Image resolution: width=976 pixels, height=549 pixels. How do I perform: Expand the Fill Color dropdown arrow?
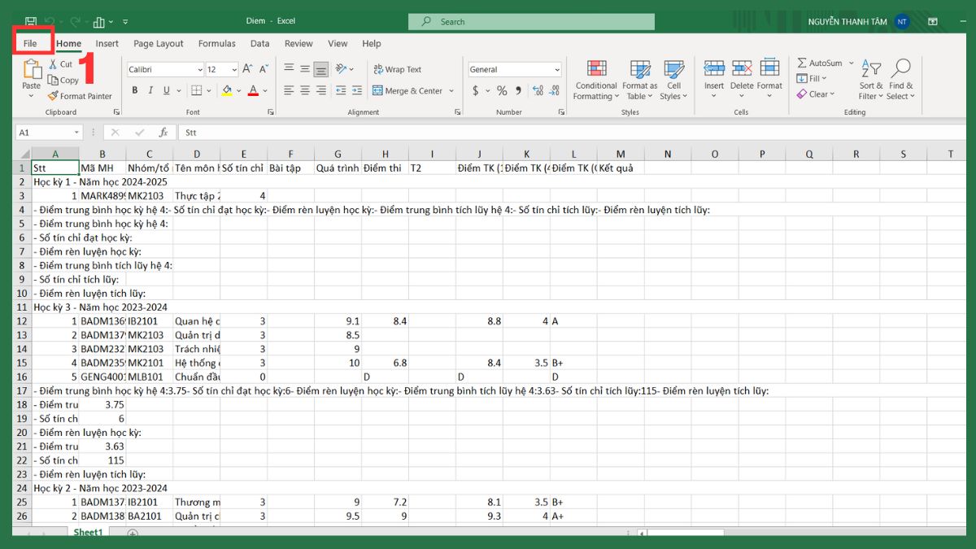coord(239,90)
